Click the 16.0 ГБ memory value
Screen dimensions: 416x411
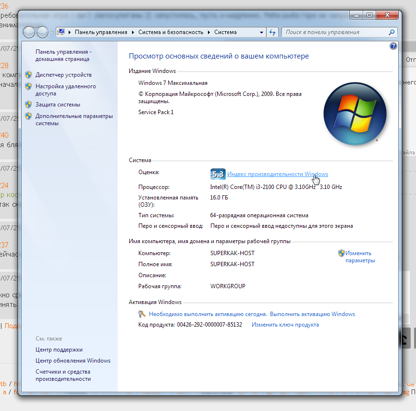219,198
